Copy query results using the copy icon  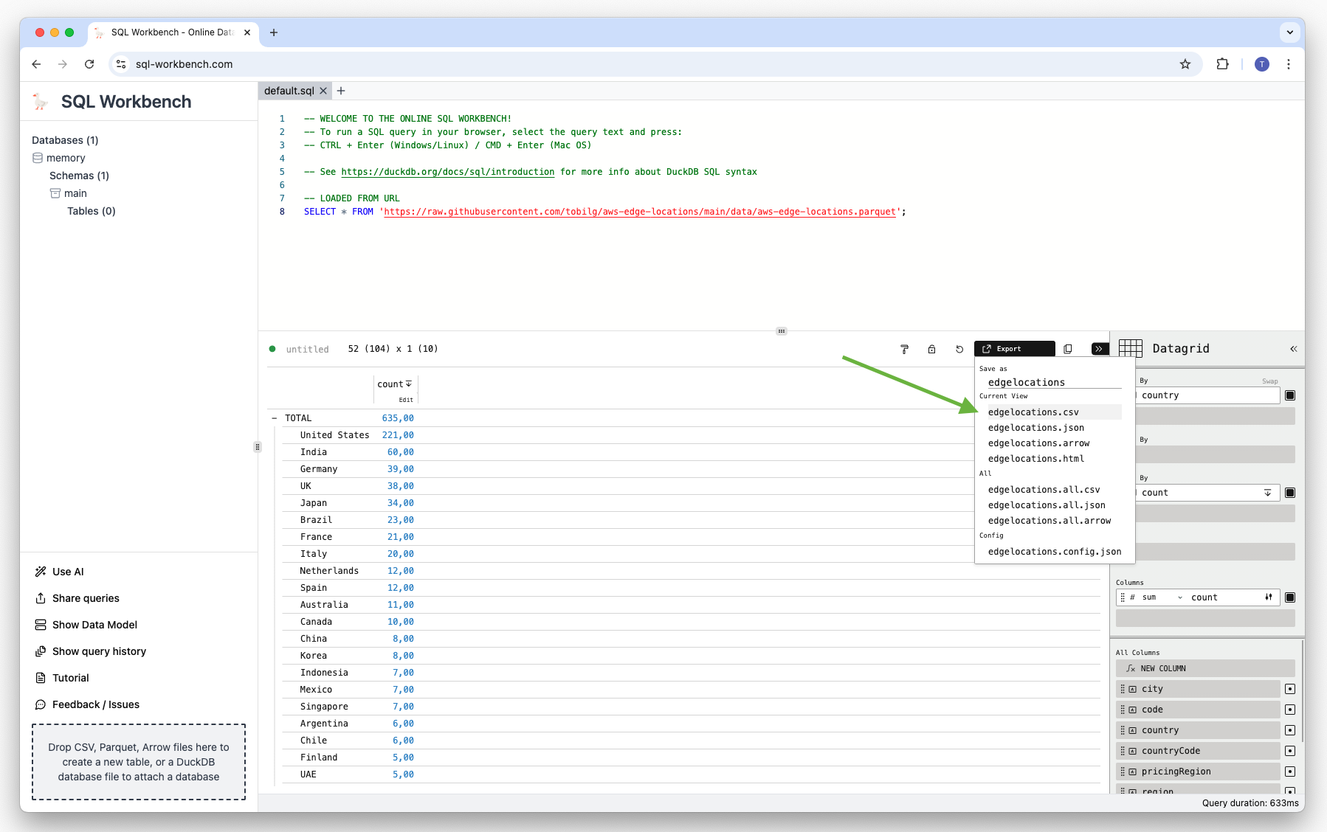[1068, 348]
